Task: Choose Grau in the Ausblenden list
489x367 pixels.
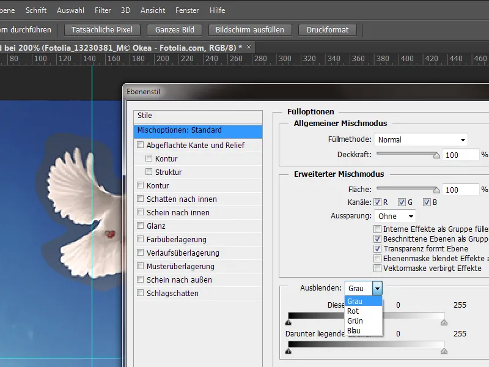Action: click(x=364, y=302)
